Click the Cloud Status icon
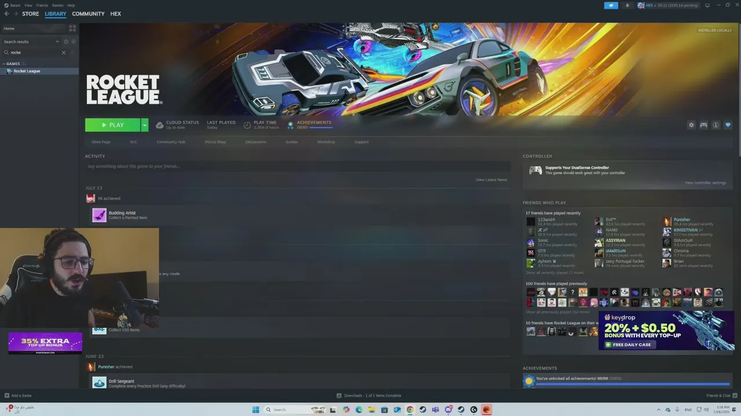The image size is (741, 416). pyautogui.click(x=160, y=125)
